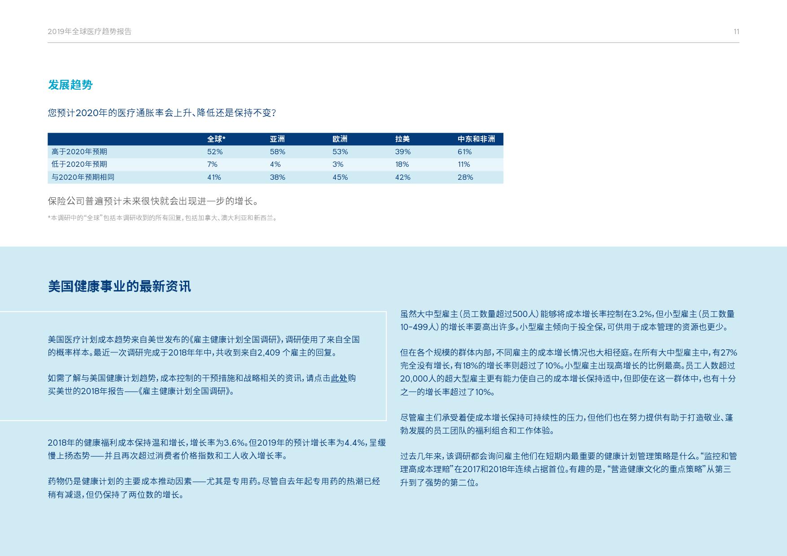Click the paragraph beginning 药物仍是健康计划

pyautogui.click(x=214, y=488)
